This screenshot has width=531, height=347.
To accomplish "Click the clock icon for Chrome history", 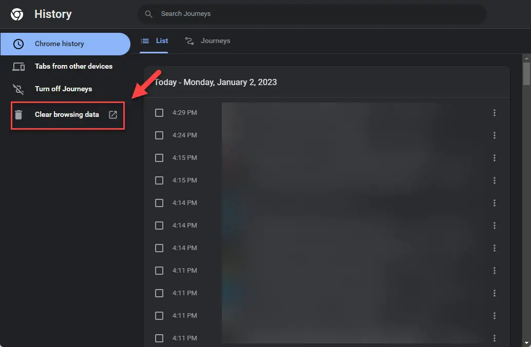I will coord(18,44).
